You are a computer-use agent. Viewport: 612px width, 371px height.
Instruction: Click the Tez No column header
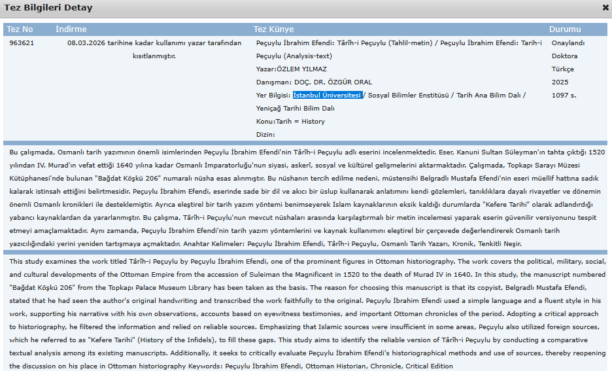pos(20,29)
